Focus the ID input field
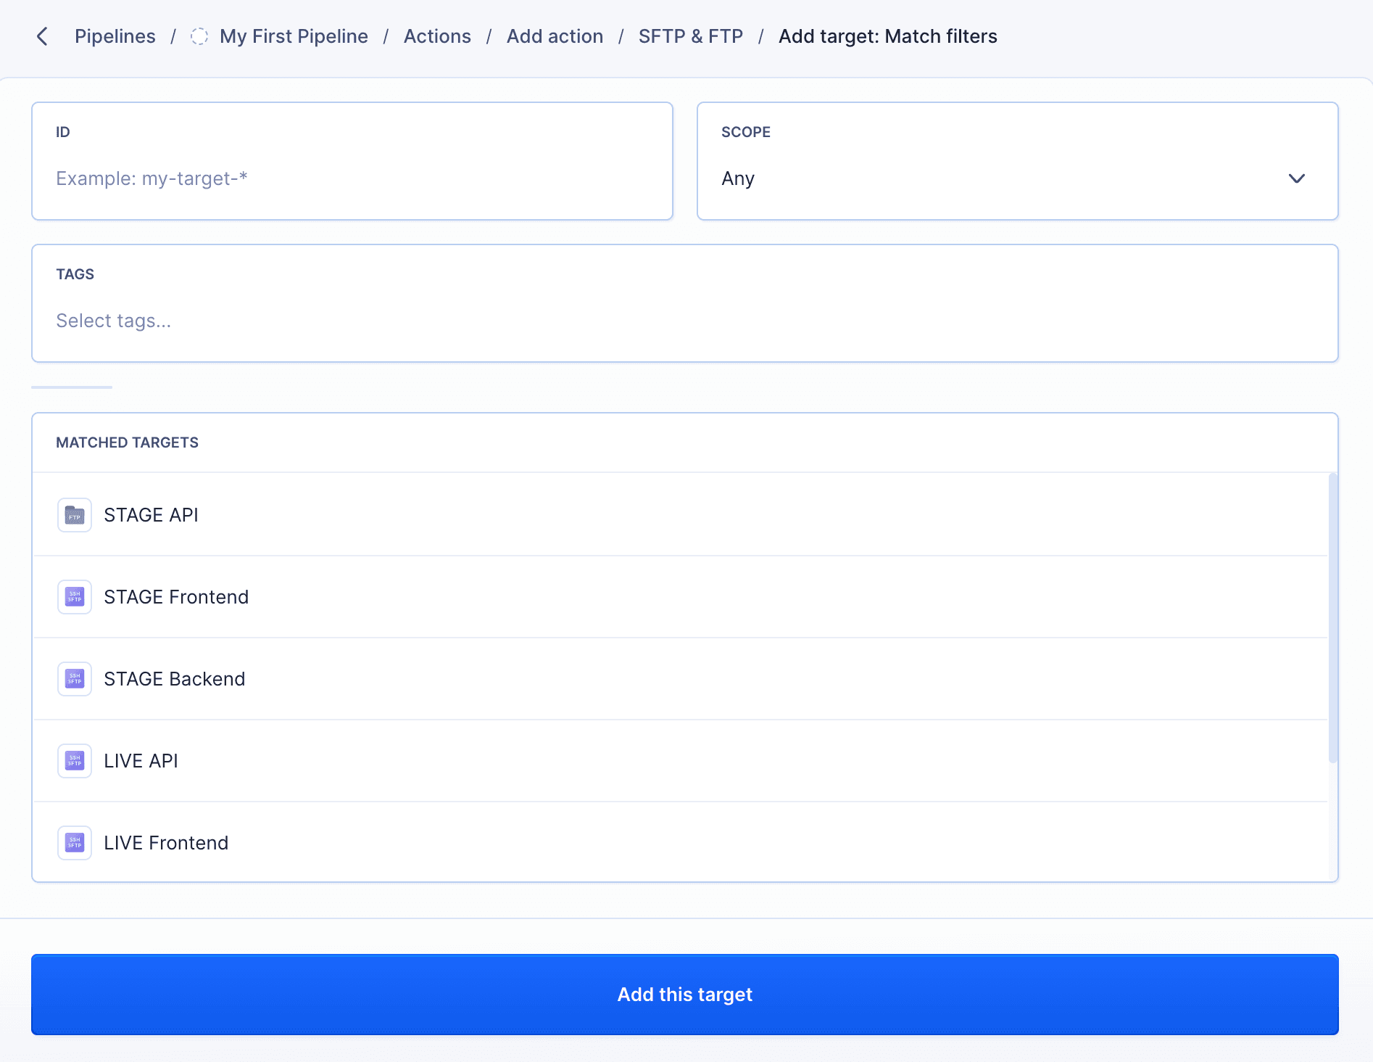Screen dimensions: 1373x1062 [x=352, y=161]
